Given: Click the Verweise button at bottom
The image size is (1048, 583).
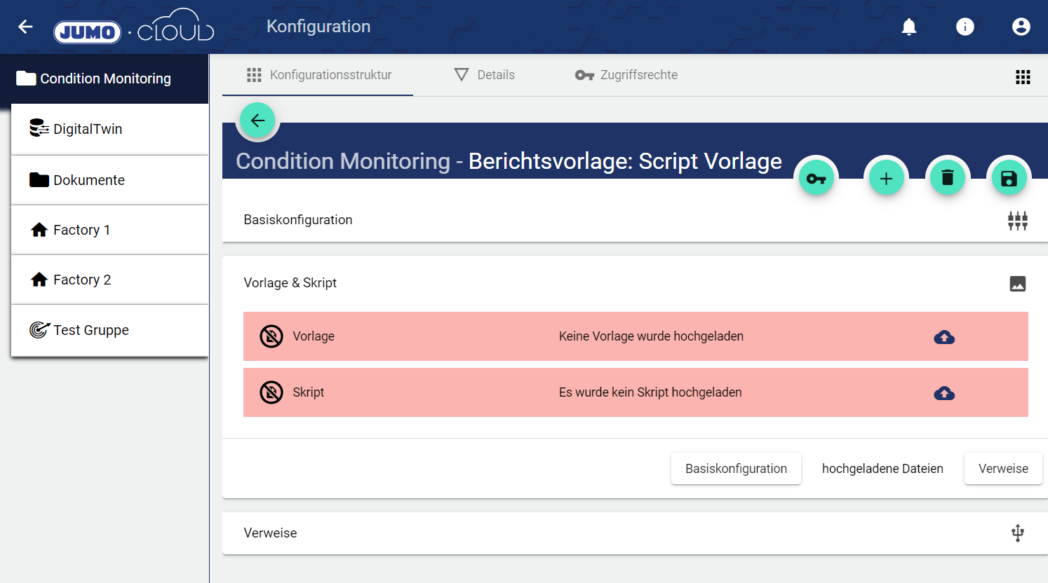Looking at the screenshot, I should [1002, 469].
